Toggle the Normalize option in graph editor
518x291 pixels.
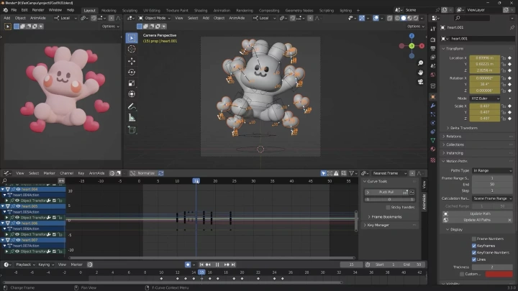(x=142, y=173)
